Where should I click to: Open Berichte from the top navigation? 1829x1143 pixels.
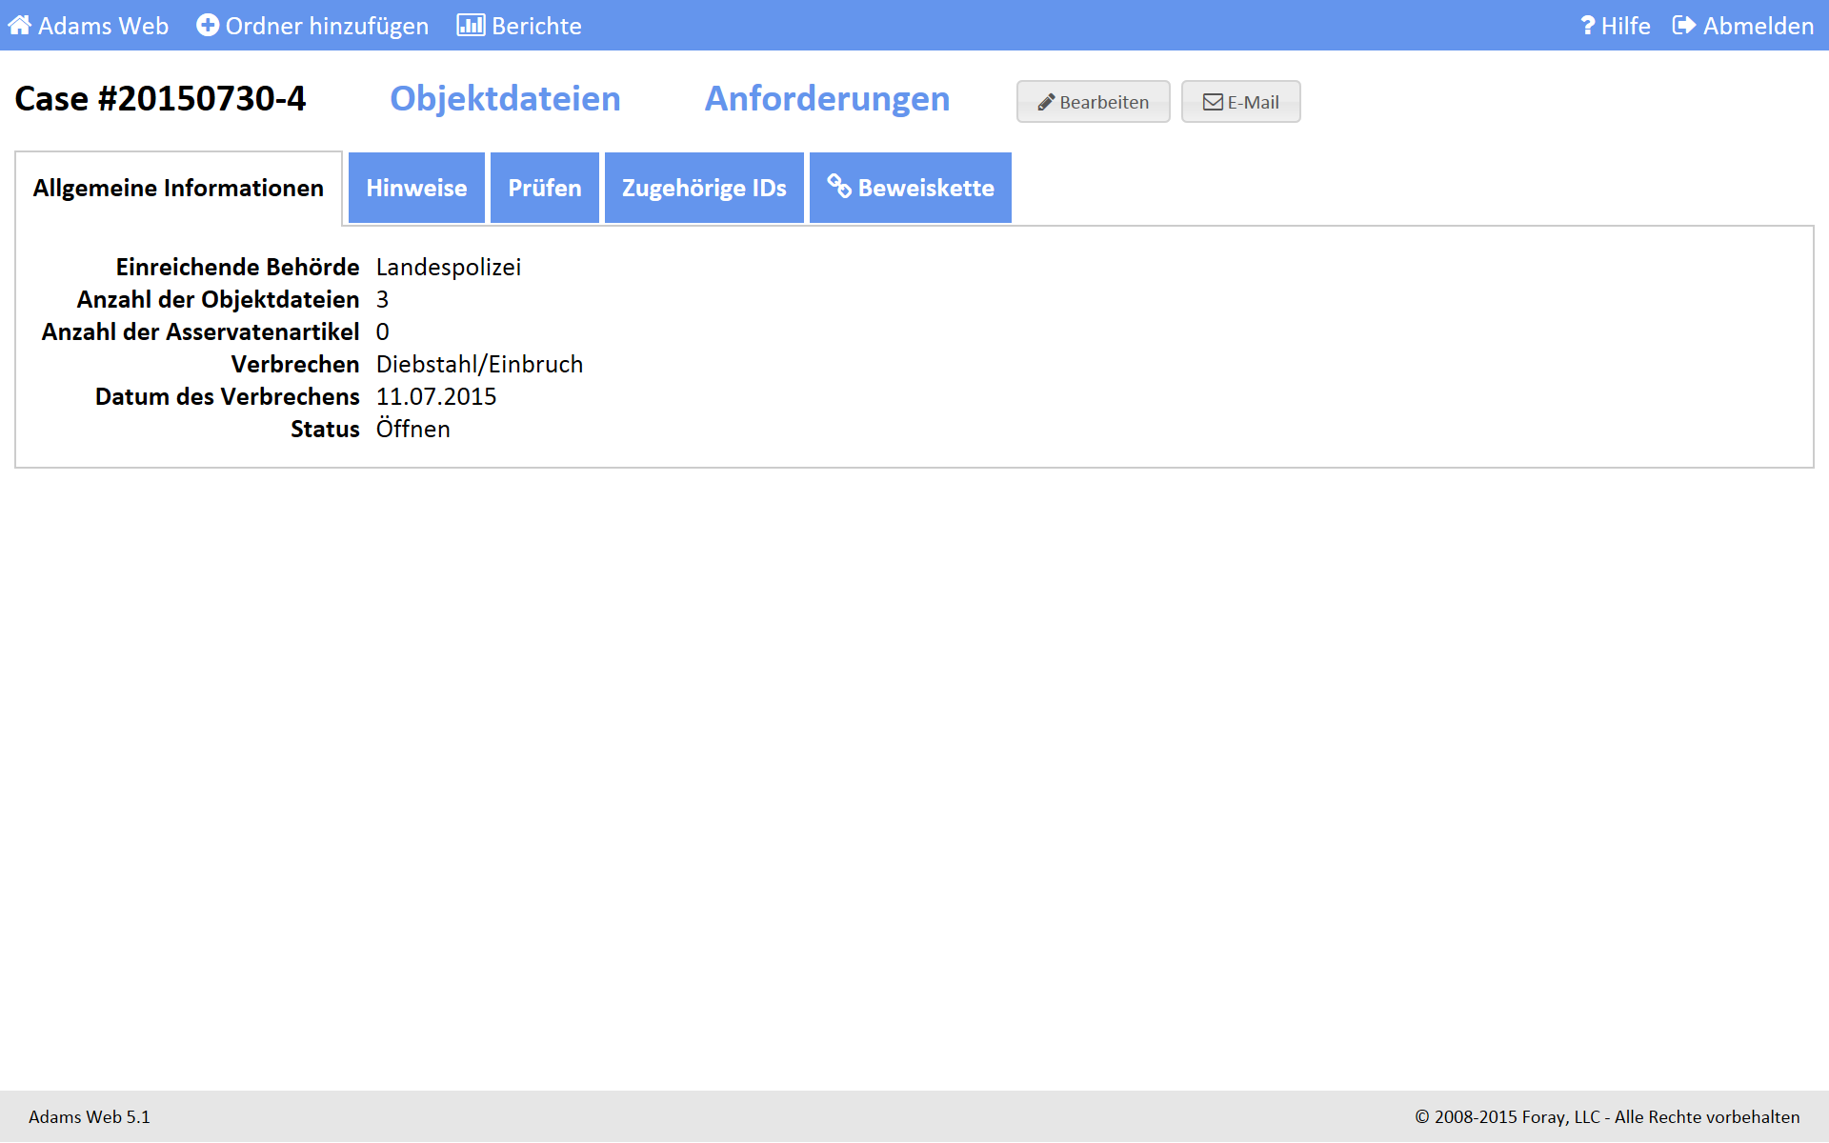point(536,26)
